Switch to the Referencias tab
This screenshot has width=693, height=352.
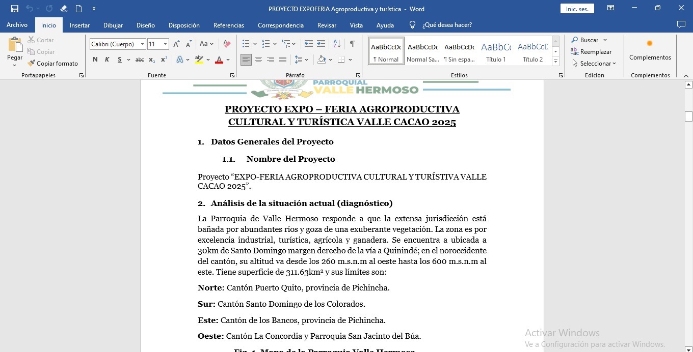[228, 25]
